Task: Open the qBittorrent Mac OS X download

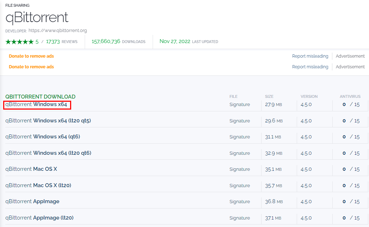Action: click(x=31, y=169)
